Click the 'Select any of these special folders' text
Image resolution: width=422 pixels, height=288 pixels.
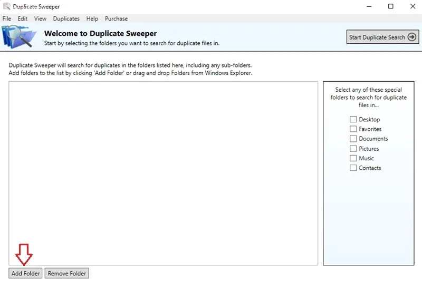pyautogui.click(x=368, y=97)
